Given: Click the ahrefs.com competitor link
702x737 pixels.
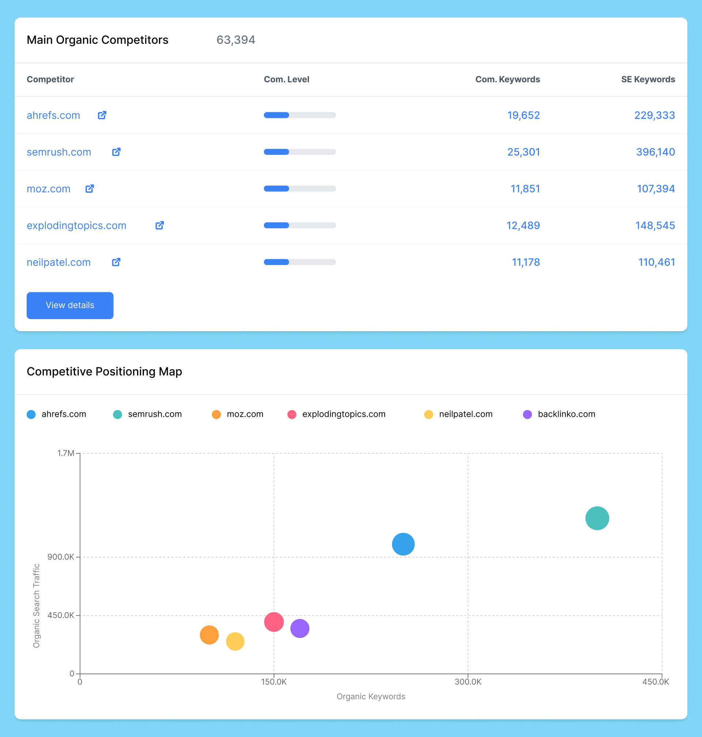Looking at the screenshot, I should (53, 115).
